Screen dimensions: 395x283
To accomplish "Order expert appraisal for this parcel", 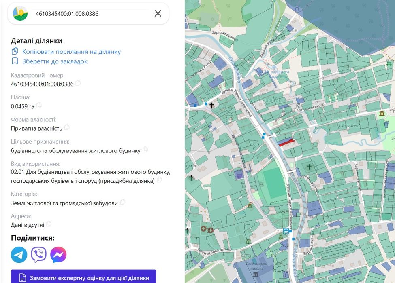I will [83, 278].
